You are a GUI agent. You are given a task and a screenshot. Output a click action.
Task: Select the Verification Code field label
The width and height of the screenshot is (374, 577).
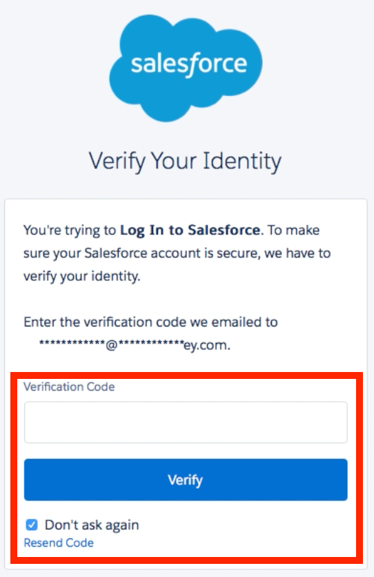[x=69, y=387]
